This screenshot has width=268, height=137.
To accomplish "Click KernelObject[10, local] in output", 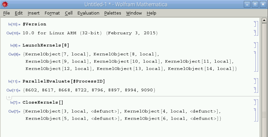I will click(x=127, y=61).
